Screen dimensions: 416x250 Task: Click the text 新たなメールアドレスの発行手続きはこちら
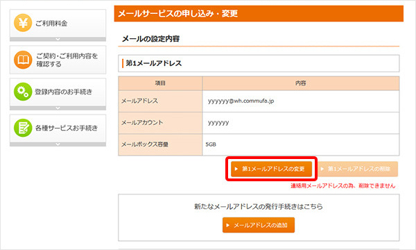pyautogui.click(x=259, y=206)
